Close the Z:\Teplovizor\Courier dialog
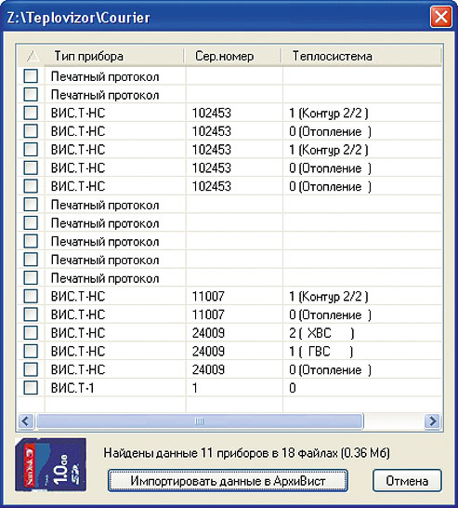This screenshot has height=508, width=458. pyautogui.click(x=441, y=17)
